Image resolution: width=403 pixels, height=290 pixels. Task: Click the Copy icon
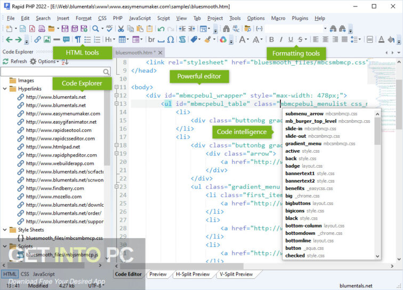pyautogui.click(x=131, y=29)
